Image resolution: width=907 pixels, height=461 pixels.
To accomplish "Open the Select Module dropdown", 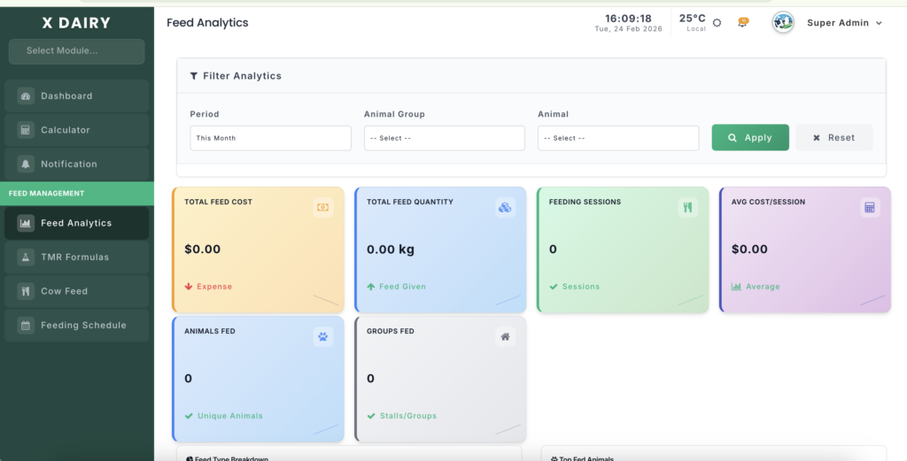I will 76,51.
